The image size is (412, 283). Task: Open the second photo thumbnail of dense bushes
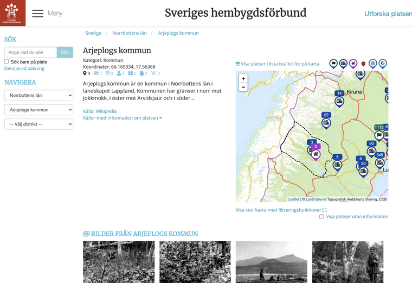(195, 262)
